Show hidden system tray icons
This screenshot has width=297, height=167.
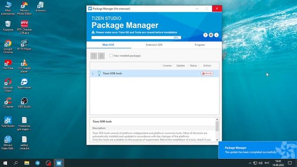pos(250,163)
